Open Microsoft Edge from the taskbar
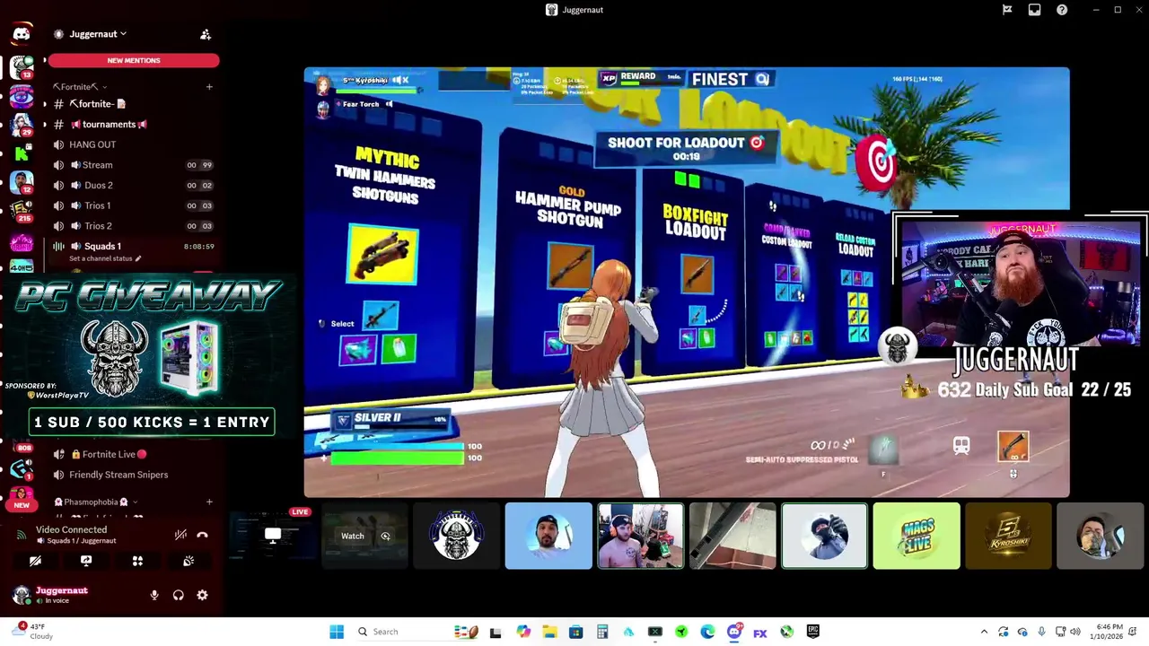 coord(707,632)
